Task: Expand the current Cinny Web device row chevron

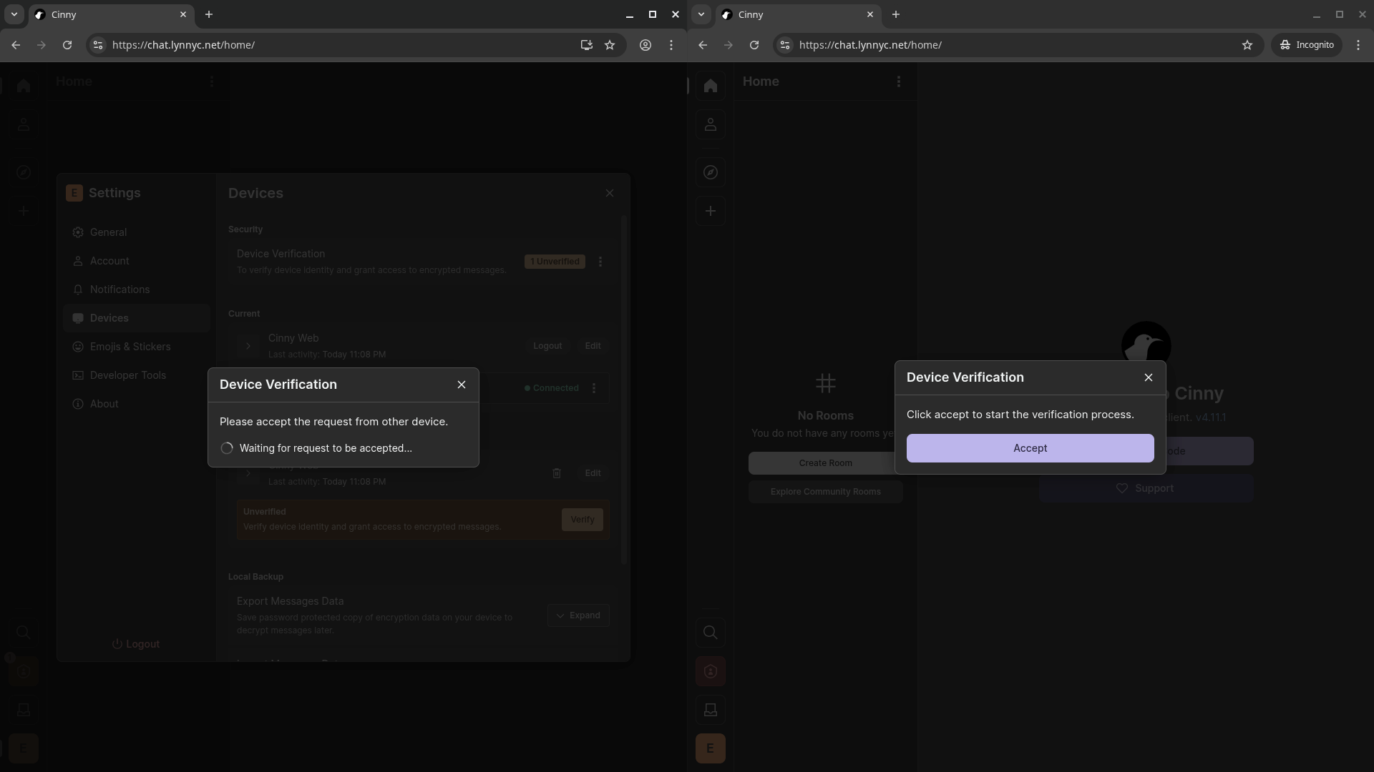Action: pyautogui.click(x=248, y=346)
